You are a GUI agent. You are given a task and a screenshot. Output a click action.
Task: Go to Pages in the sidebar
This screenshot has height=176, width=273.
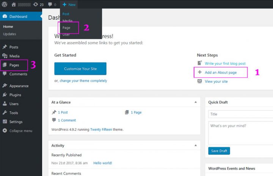pyautogui.click(x=14, y=65)
